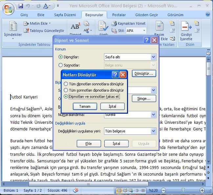Open the İçindekiler table of contents button
The image size is (213, 195).
[x=13, y=30]
